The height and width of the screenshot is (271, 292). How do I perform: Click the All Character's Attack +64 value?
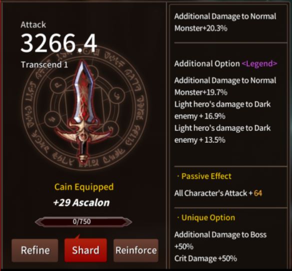click(x=218, y=193)
